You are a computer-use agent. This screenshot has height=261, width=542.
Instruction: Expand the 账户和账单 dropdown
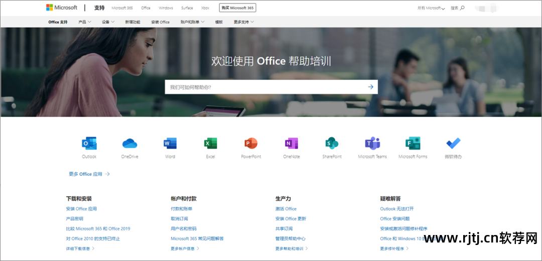pyautogui.click(x=193, y=22)
